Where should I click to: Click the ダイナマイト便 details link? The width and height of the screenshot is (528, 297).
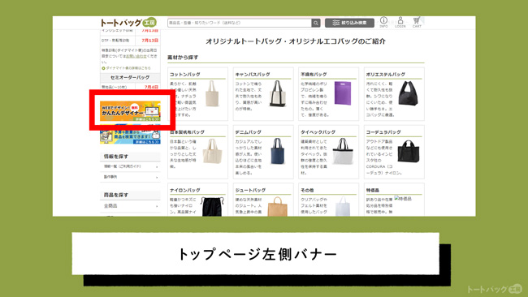(x=128, y=68)
